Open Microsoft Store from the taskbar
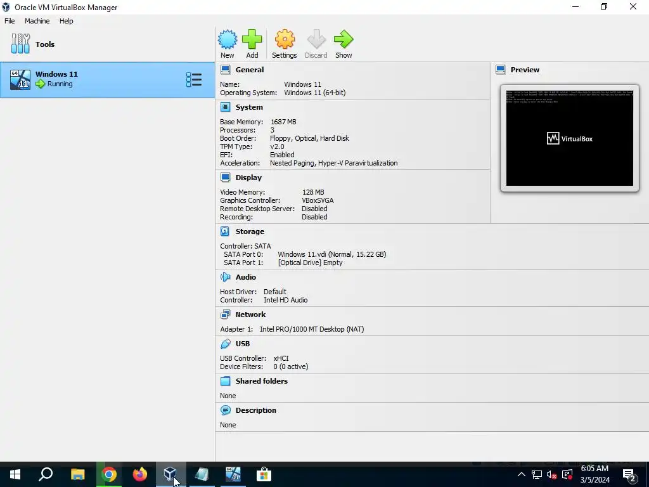Viewport: 649px width, 487px height. (264, 474)
